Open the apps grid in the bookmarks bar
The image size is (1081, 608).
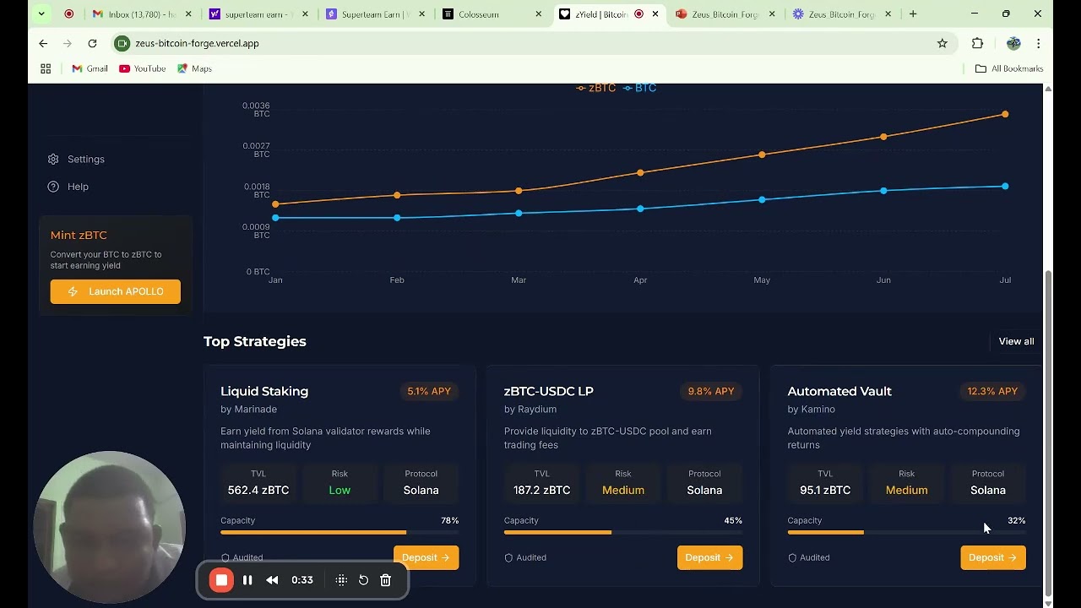tap(46, 68)
